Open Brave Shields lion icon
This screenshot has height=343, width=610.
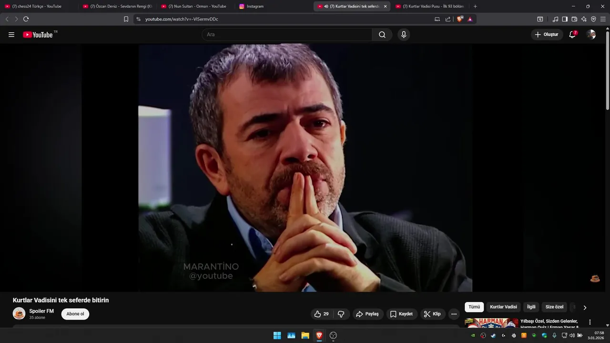[x=460, y=19]
